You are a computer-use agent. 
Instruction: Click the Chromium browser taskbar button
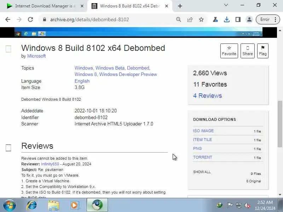[x=97, y=205]
